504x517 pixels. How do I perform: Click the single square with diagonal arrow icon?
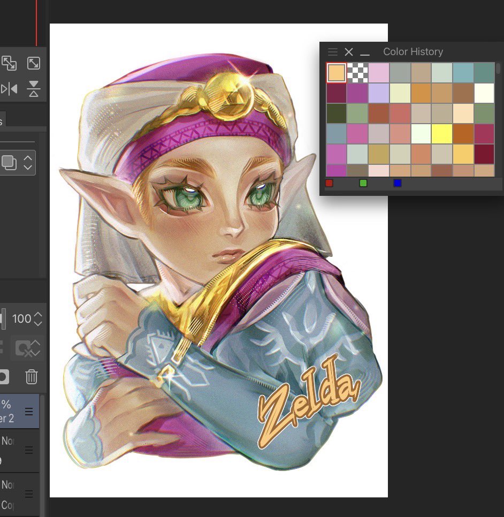pyautogui.click(x=34, y=63)
